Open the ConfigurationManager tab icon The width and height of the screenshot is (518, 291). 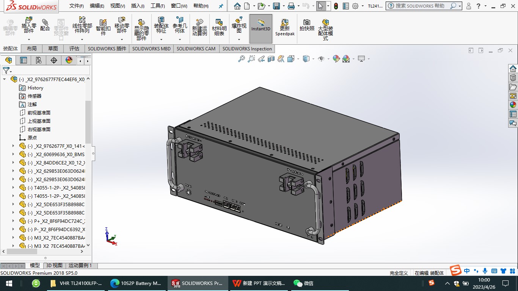tap(39, 60)
